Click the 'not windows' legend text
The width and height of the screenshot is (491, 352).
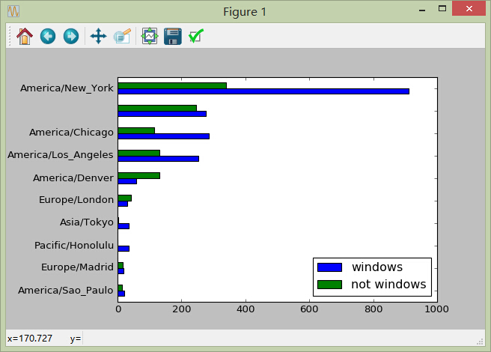(x=388, y=285)
